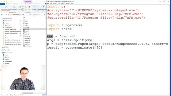Open the Управление contextual tab

click(x=28, y=2)
